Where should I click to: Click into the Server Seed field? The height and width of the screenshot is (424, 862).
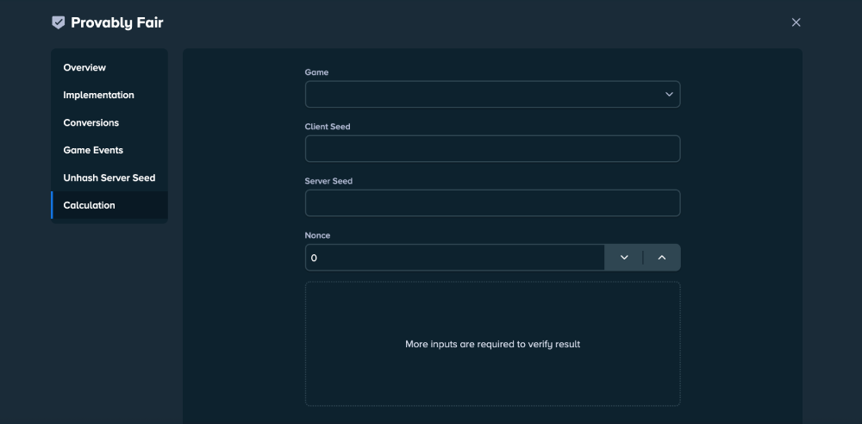coord(492,203)
